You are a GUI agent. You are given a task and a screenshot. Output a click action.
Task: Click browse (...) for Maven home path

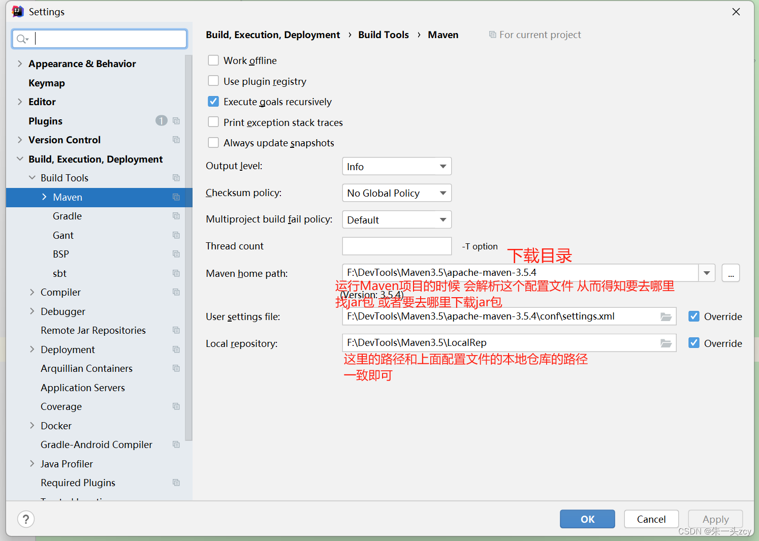coord(731,273)
